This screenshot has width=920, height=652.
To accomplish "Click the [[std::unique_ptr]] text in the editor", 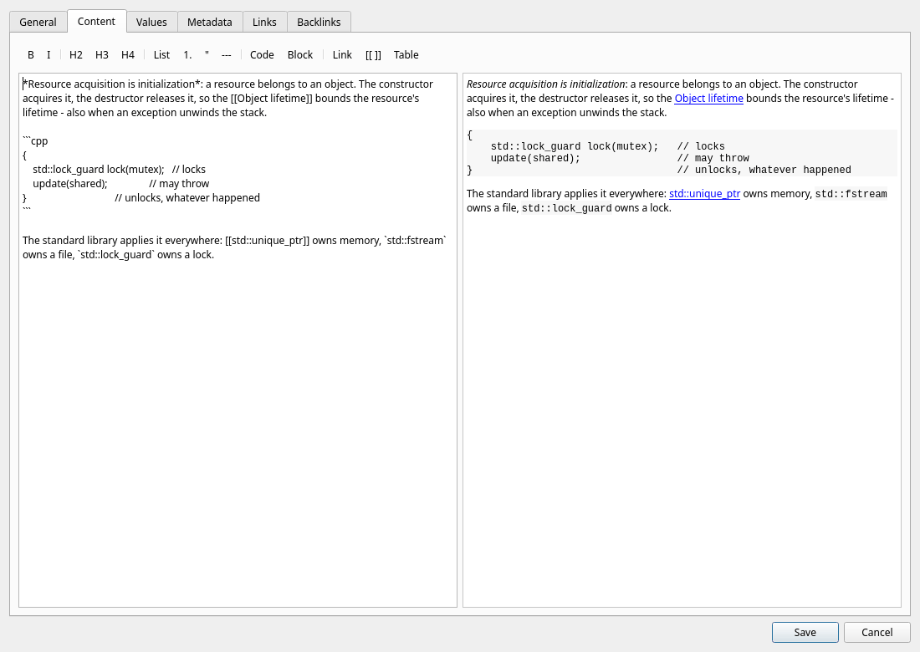I will (267, 241).
